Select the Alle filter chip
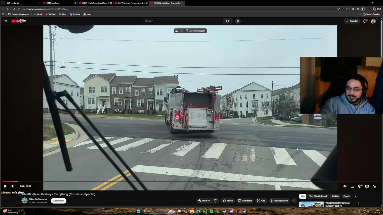383x215 pixels. pyautogui.click(x=303, y=196)
